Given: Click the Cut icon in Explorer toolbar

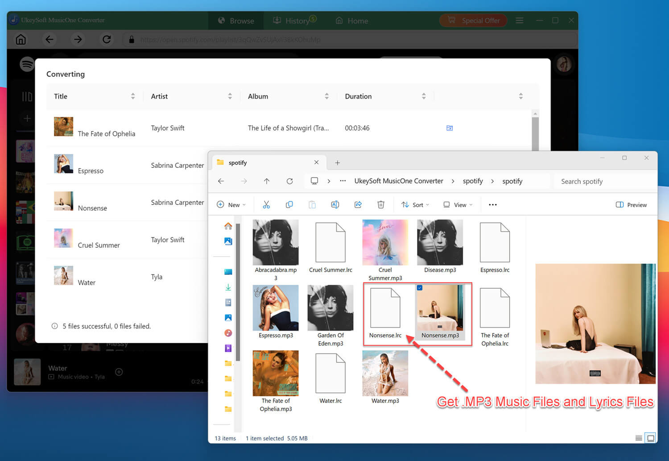Looking at the screenshot, I should (266, 205).
